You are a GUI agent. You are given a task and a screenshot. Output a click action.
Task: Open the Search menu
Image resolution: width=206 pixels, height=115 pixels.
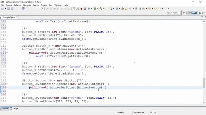pos(36,5)
